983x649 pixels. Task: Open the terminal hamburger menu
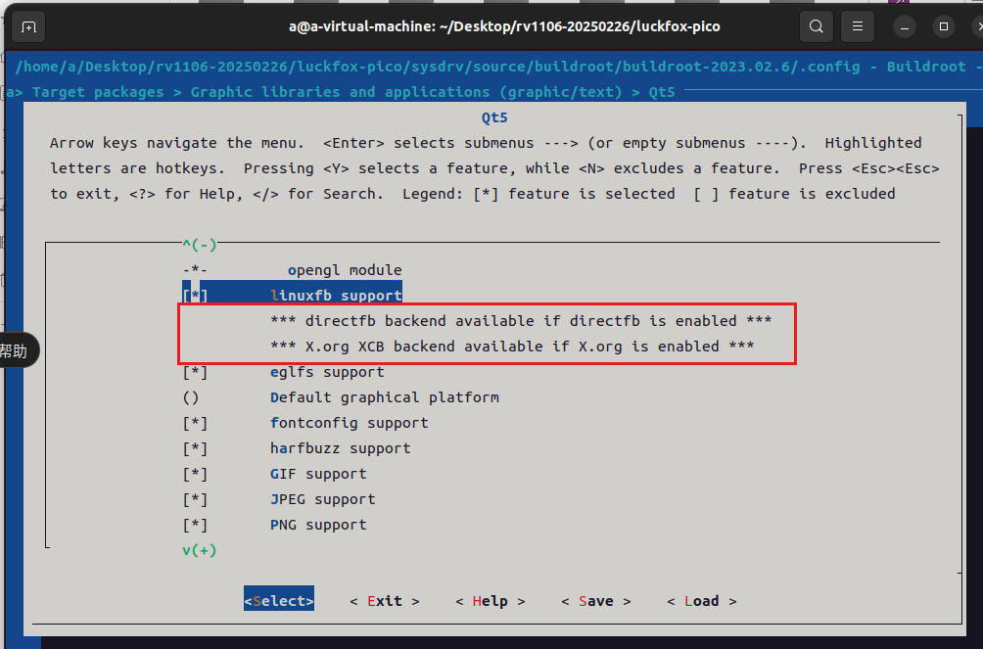point(858,26)
